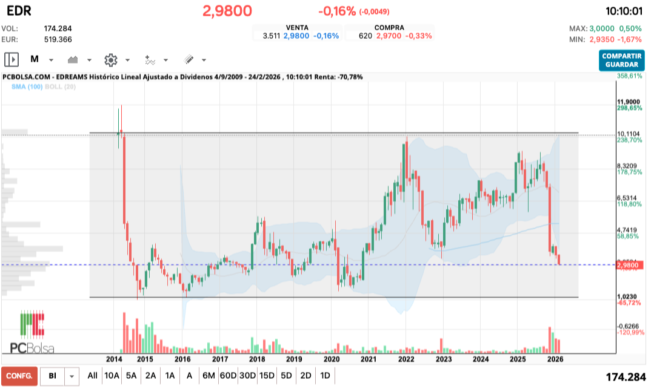Screen dimensions: 654x389
Task: Expand the drawing tools dropdown arrow
Action: 204,60
